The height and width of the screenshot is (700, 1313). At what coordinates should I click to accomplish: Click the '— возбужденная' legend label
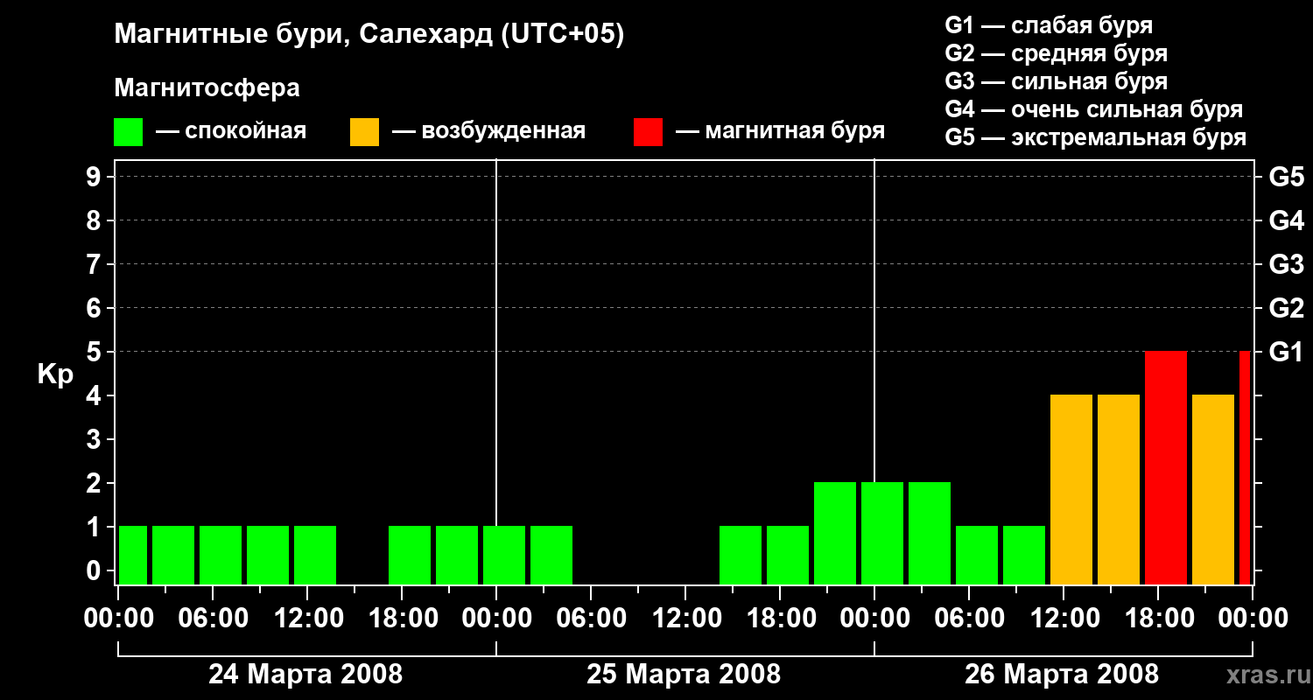click(x=489, y=131)
